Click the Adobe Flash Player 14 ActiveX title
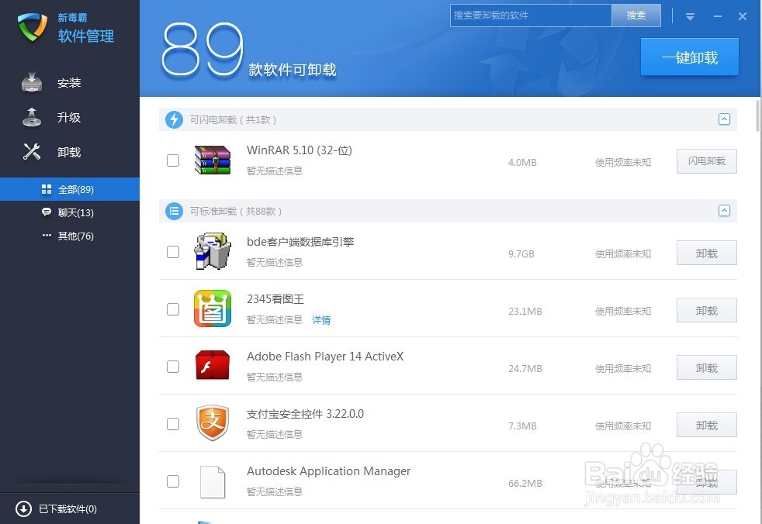Image resolution: width=762 pixels, height=524 pixels. pos(325,357)
